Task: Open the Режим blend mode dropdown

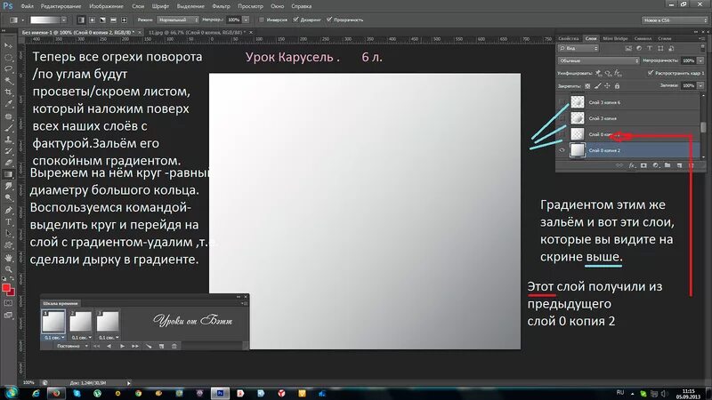Action: pos(177,20)
